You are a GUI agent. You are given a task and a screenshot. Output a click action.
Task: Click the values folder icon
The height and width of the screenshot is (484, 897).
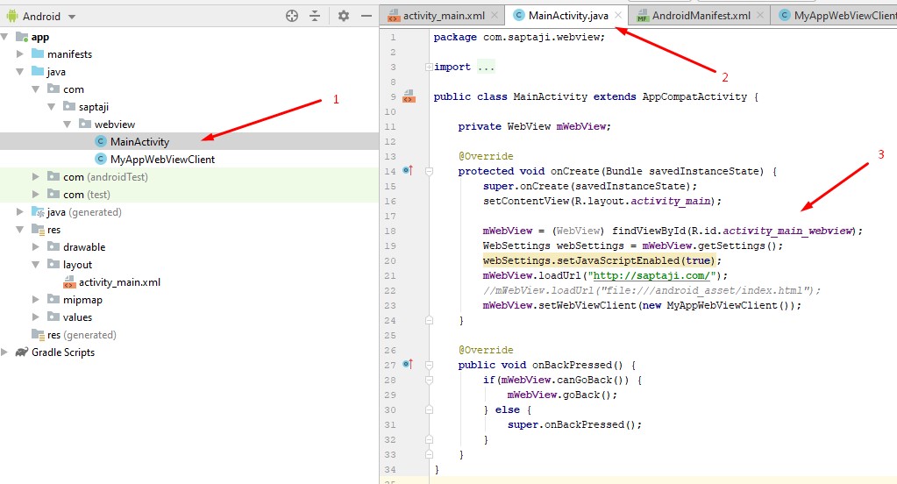tap(53, 317)
